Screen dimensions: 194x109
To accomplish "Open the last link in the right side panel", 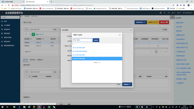I will pyautogui.click(x=180, y=83).
